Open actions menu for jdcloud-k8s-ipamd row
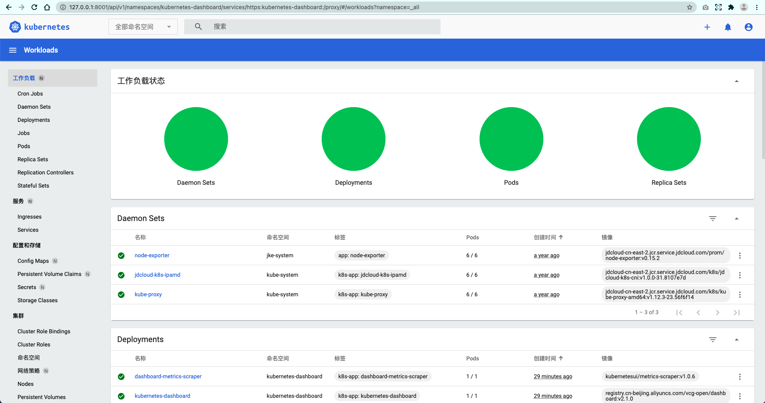This screenshot has width=765, height=403. [x=740, y=275]
